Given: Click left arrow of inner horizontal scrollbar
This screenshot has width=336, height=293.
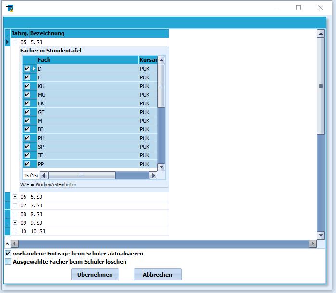Looking at the screenshot, I should point(44,176).
